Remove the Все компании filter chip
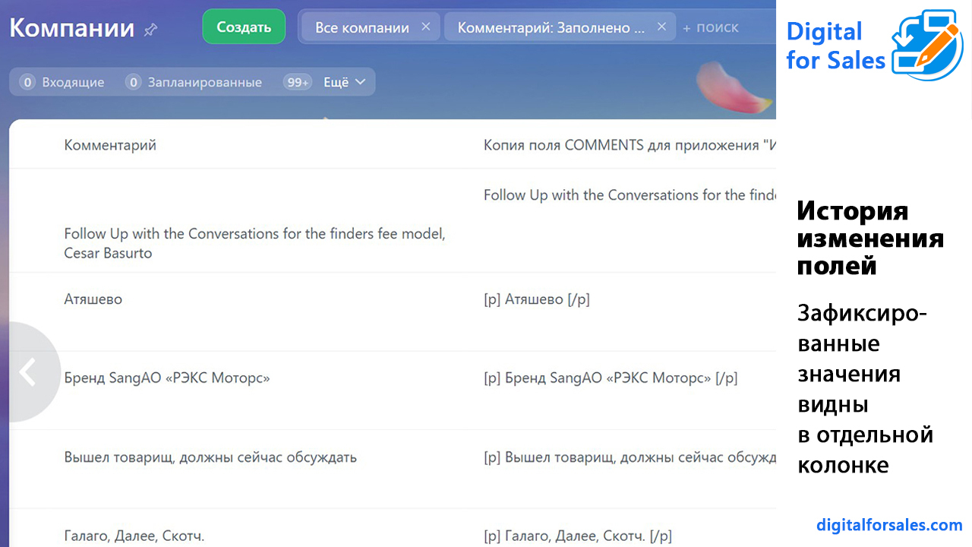The height and width of the screenshot is (547, 972). (x=425, y=27)
